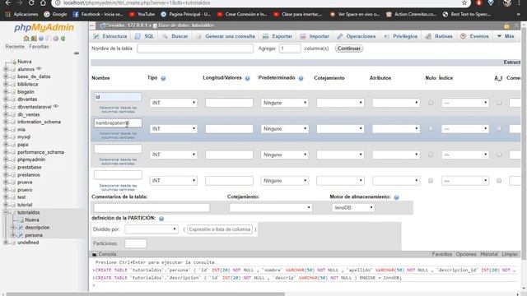The height and width of the screenshot is (296, 527).
Task: Open the YouTube bookmark
Action: click(142, 15)
